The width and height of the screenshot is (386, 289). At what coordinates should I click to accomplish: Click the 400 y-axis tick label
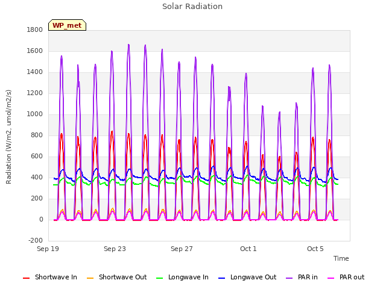coord(37,178)
